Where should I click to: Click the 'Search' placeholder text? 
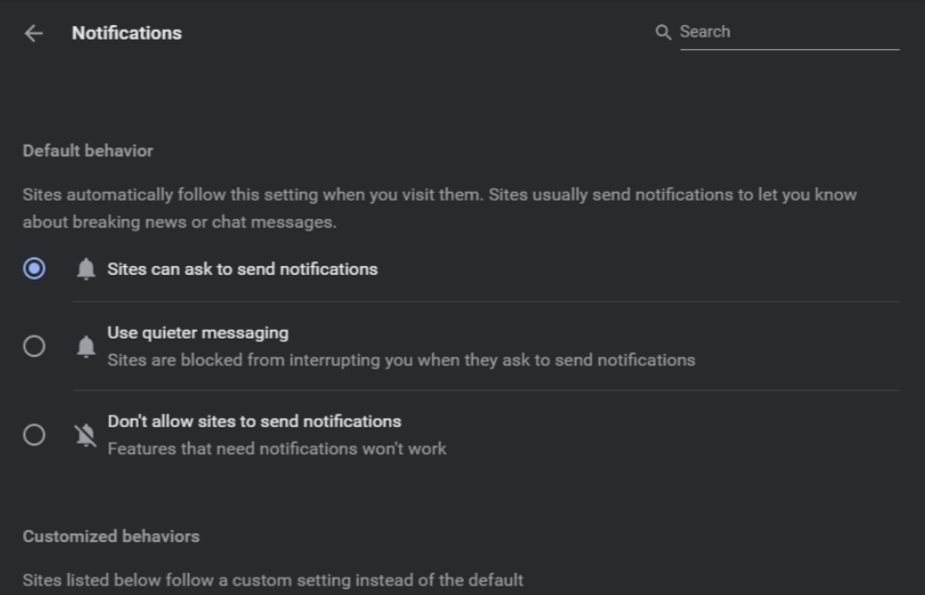click(704, 32)
